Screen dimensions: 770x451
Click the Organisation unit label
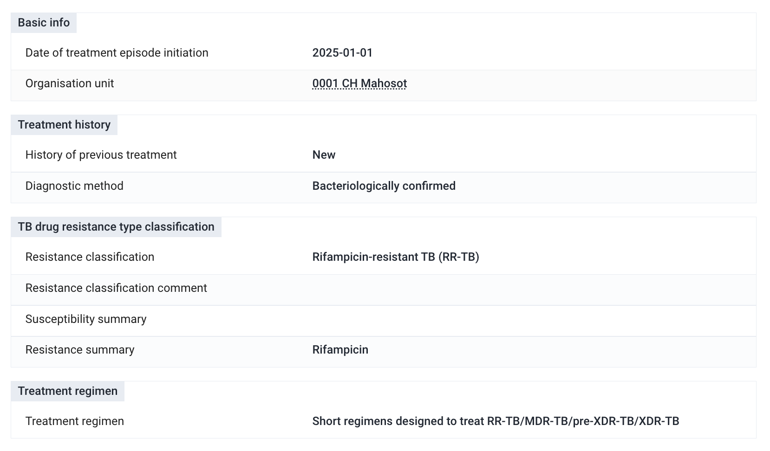[x=70, y=84]
